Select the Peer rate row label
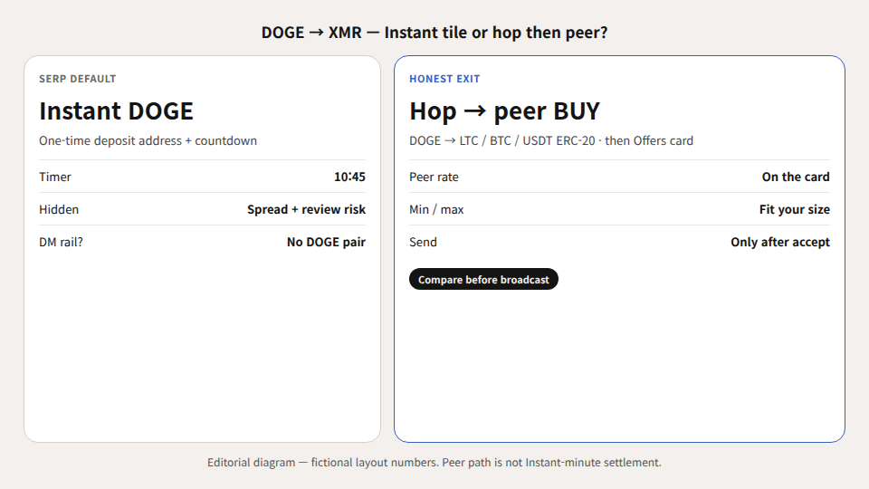 coord(434,177)
